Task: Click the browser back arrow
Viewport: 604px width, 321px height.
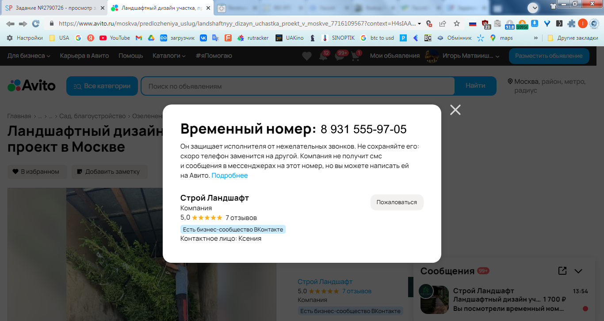Action: 10,24
